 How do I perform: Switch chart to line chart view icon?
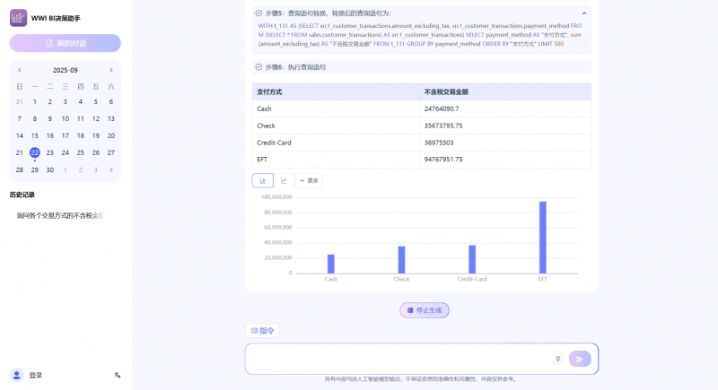pyautogui.click(x=285, y=180)
